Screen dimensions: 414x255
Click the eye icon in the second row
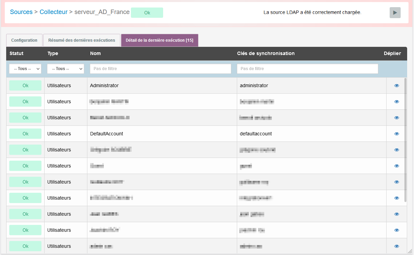coord(397,102)
